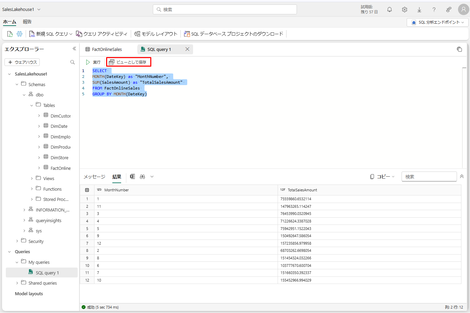The width and height of the screenshot is (470, 313).
Task: Open settings gear in the top bar
Action: (405, 10)
